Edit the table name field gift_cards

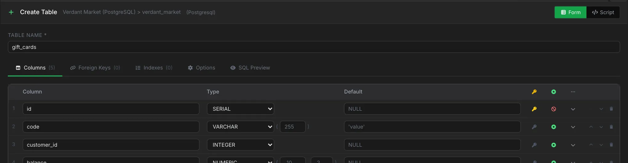point(314,47)
